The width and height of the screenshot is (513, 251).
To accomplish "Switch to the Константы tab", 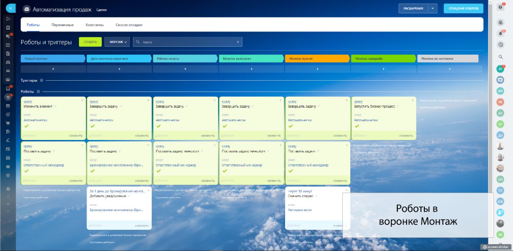I will pos(95,25).
